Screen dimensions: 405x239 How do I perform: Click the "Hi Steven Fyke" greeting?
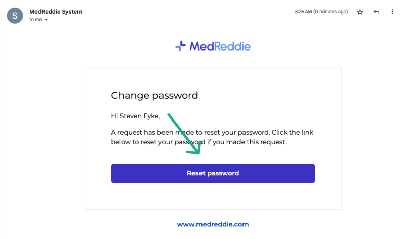(x=135, y=116)
